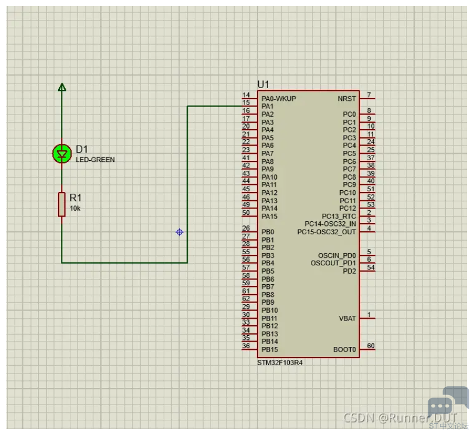Click the PB3 pin label
474x435 pixels.
coord(268,255)
